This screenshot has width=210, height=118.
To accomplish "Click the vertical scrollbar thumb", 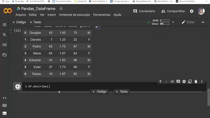I will 209,97.
